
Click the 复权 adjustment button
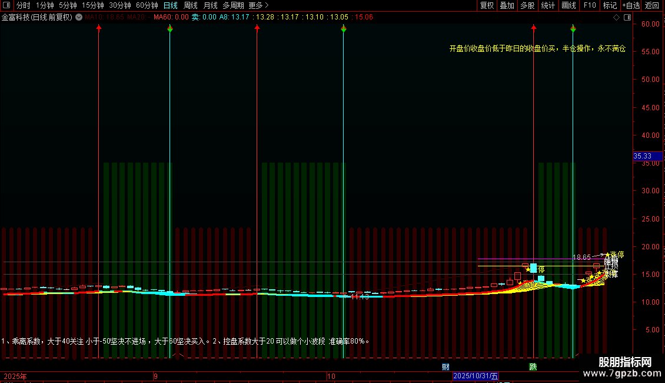487,5
